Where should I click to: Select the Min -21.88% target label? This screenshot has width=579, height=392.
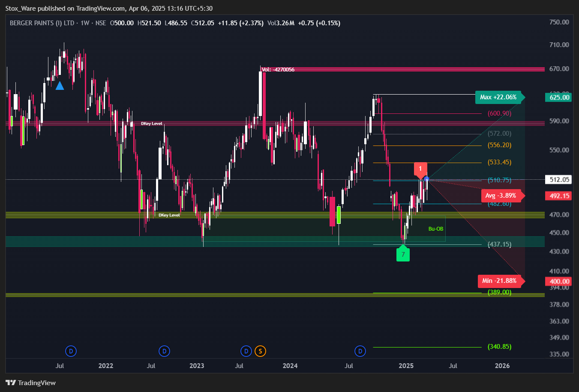(501, 281)
